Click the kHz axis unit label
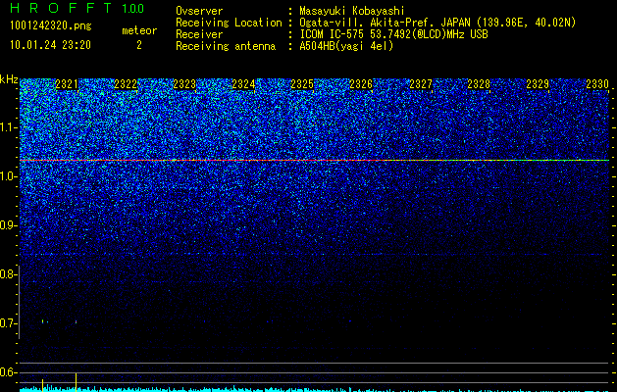617x392 pixels. [x=9, y=79]
